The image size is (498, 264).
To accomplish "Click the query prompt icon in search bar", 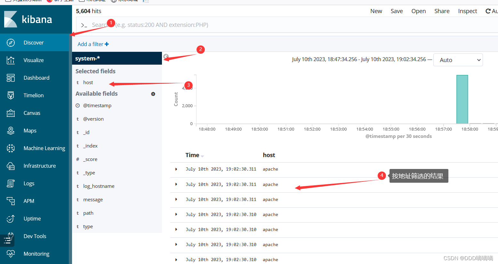I will point(84,25).
